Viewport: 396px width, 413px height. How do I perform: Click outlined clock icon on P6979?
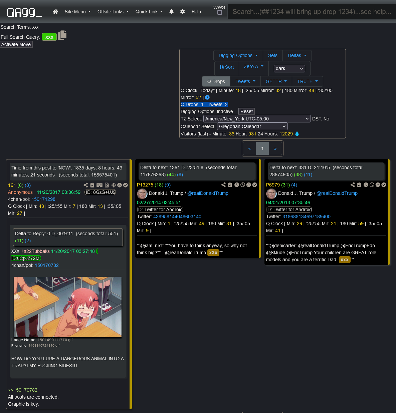(x=372, y=185)
